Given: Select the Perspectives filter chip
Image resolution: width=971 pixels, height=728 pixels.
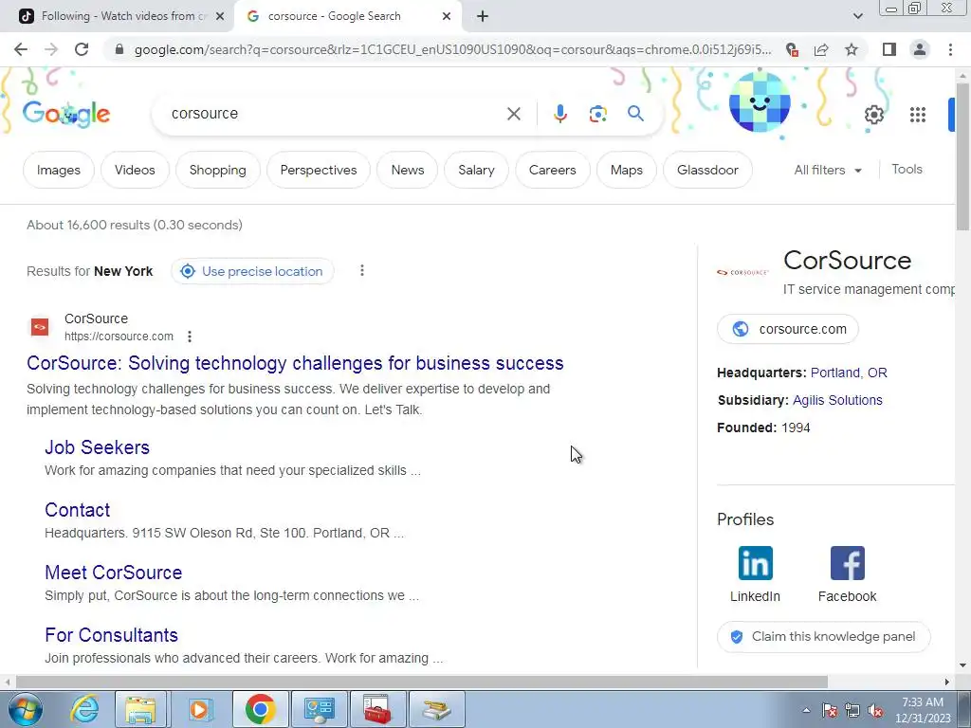Looking at the screenshot, I should click(x=319, y=170).
